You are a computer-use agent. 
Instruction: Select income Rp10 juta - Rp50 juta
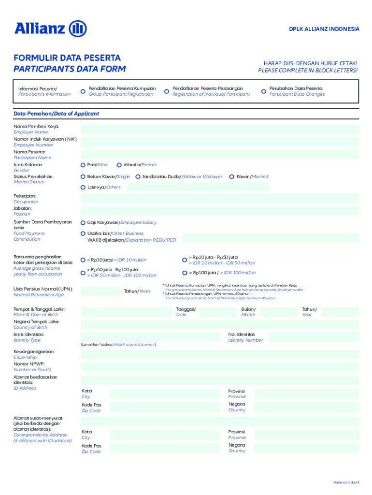185,260
